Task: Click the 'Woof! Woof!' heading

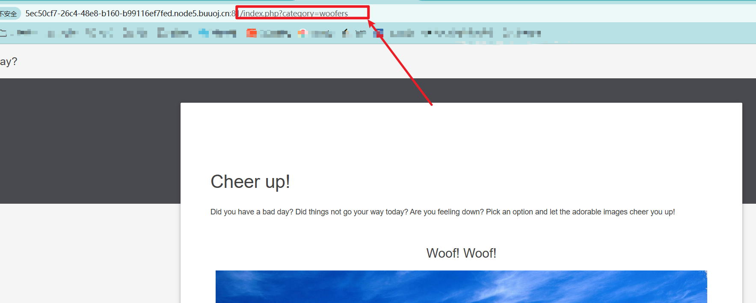Action: click(x=461, y=253)
